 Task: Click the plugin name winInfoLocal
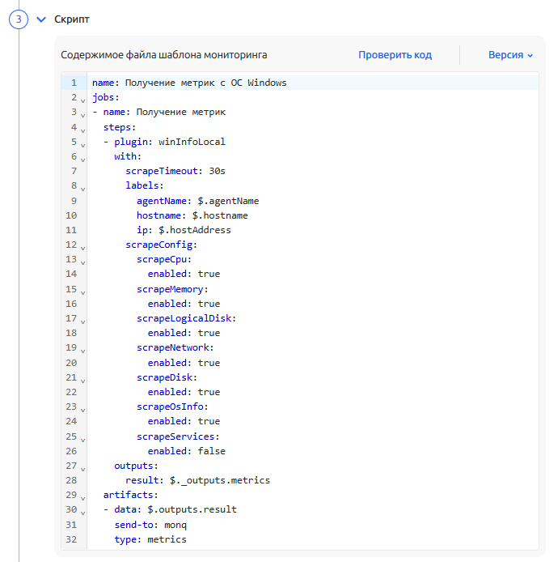[x=192, y=142]
